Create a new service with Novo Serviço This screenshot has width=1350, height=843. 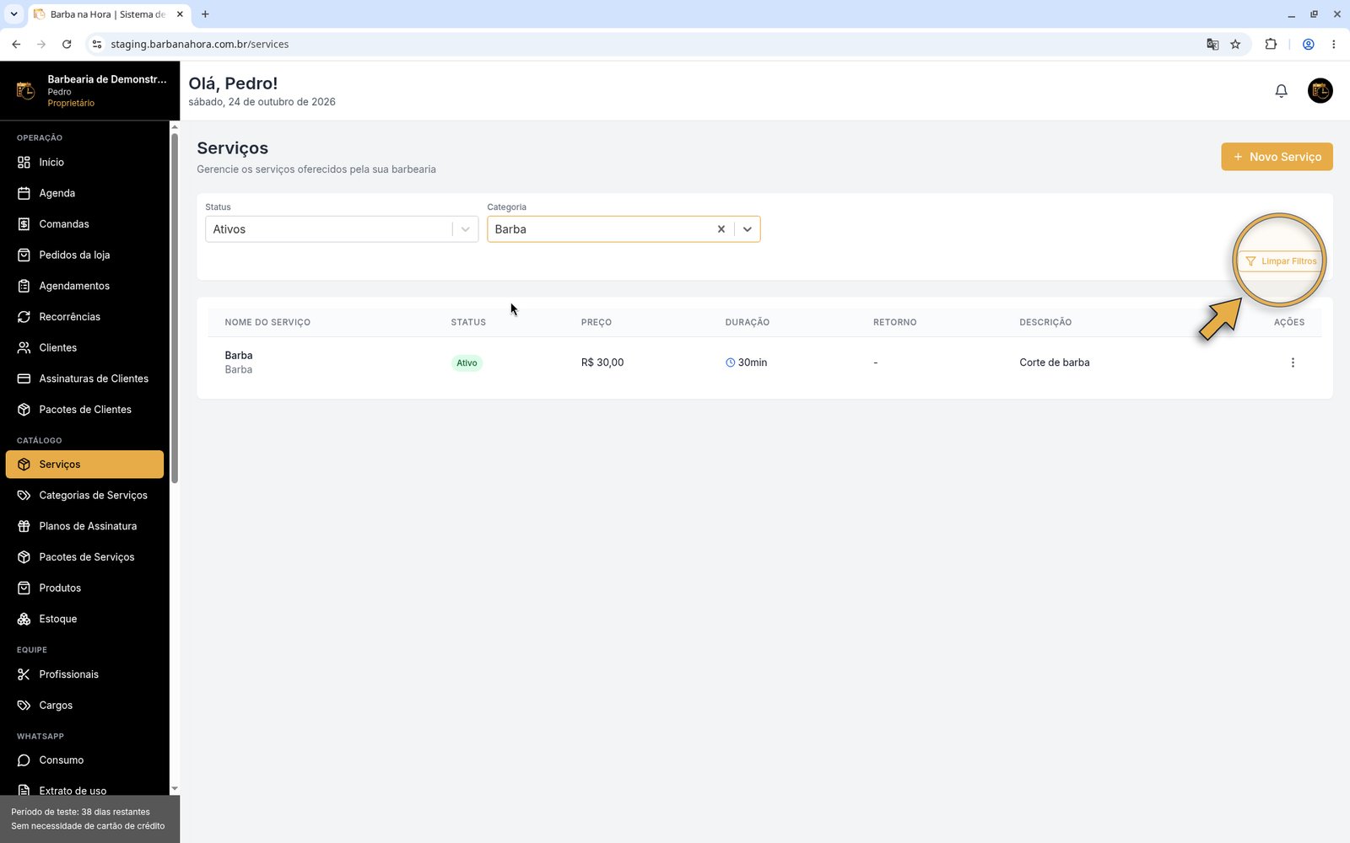pyautogui.click(x=1277, y=157)
